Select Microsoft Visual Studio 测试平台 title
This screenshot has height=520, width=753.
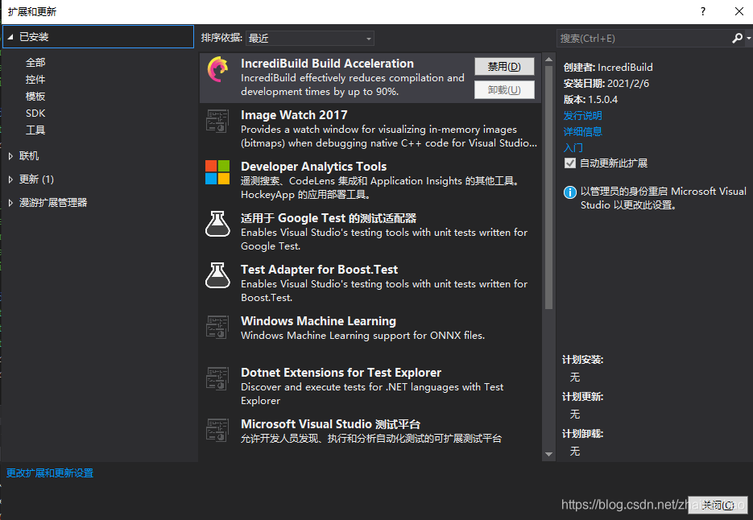[x=330, y=424]
